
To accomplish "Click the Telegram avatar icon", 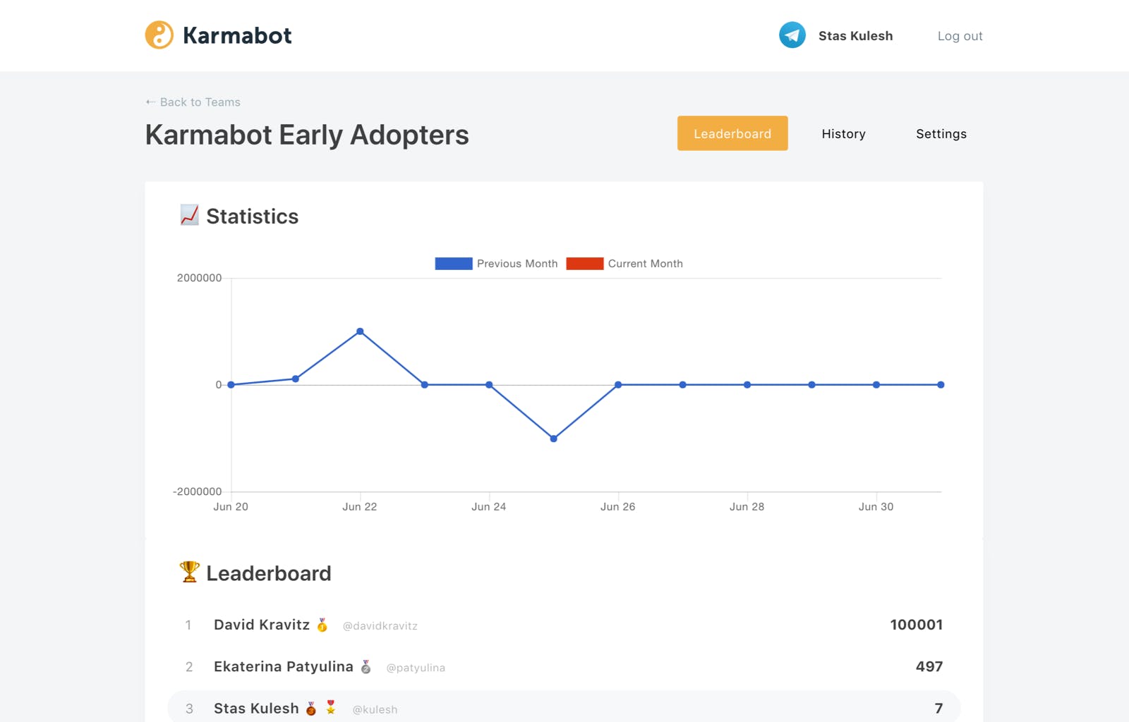I will (792, 35).
